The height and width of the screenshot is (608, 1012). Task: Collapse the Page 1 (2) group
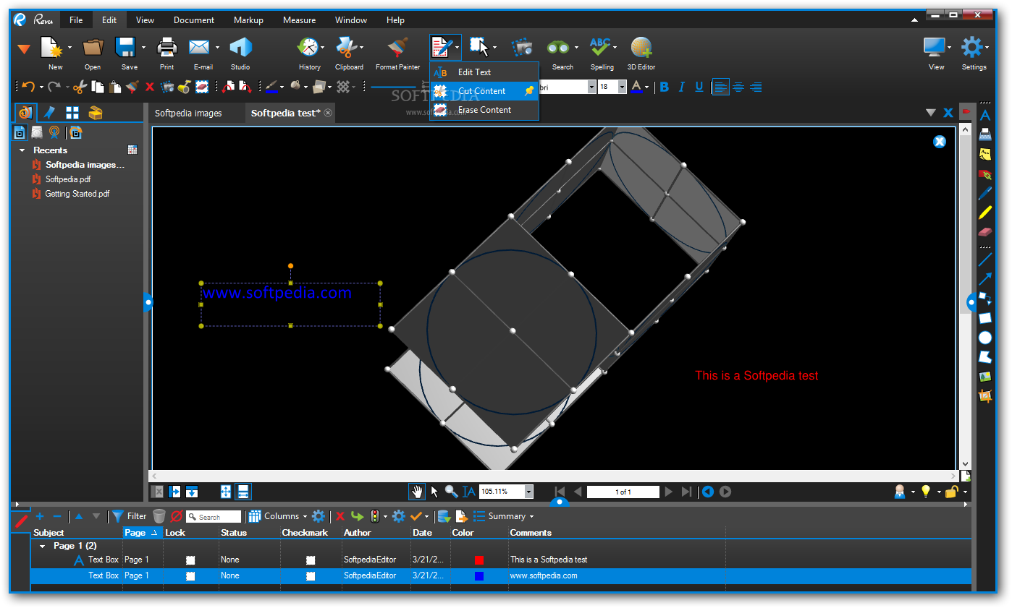point(42,546)
